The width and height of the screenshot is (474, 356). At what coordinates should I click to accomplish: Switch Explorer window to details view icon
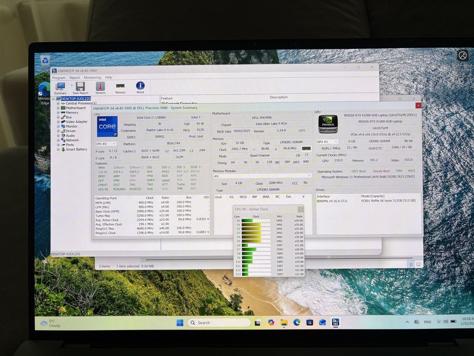point(411,264)
